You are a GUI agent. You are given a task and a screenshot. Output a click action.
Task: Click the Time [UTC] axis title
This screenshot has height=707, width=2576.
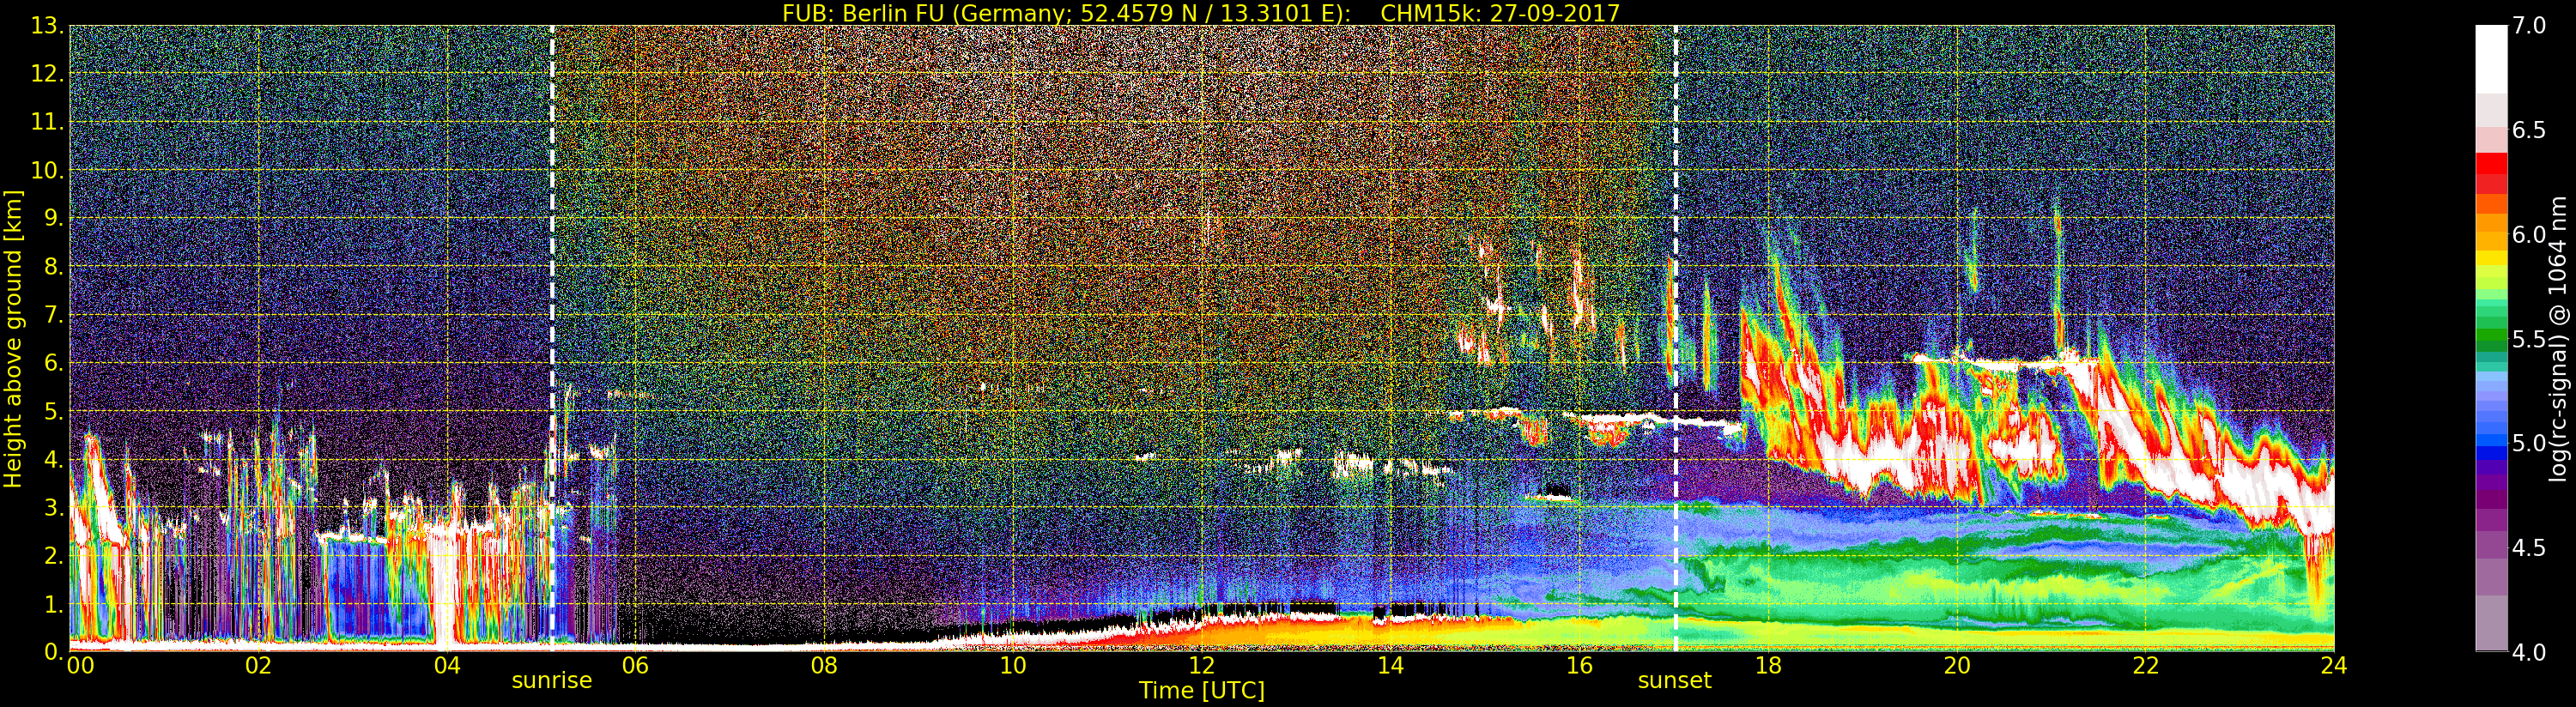1201,691
